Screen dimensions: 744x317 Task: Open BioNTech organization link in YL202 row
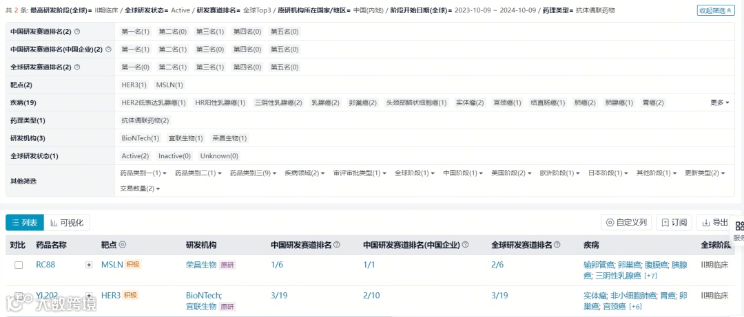pos(203,295)
